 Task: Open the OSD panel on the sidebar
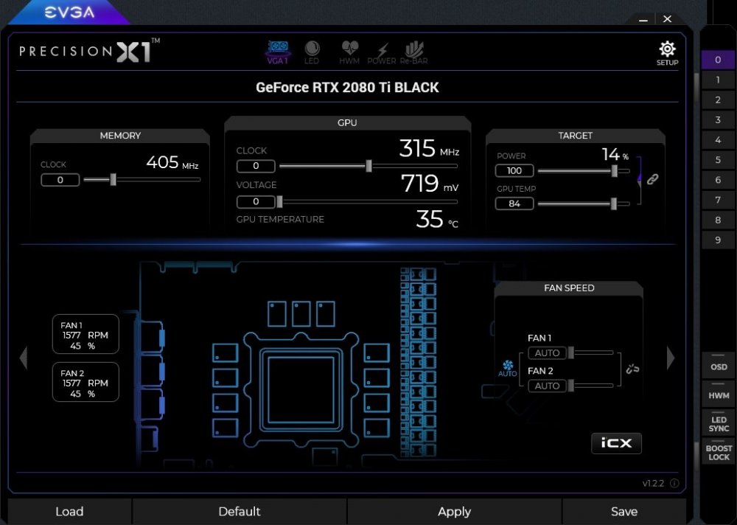[x=718, y=366]
